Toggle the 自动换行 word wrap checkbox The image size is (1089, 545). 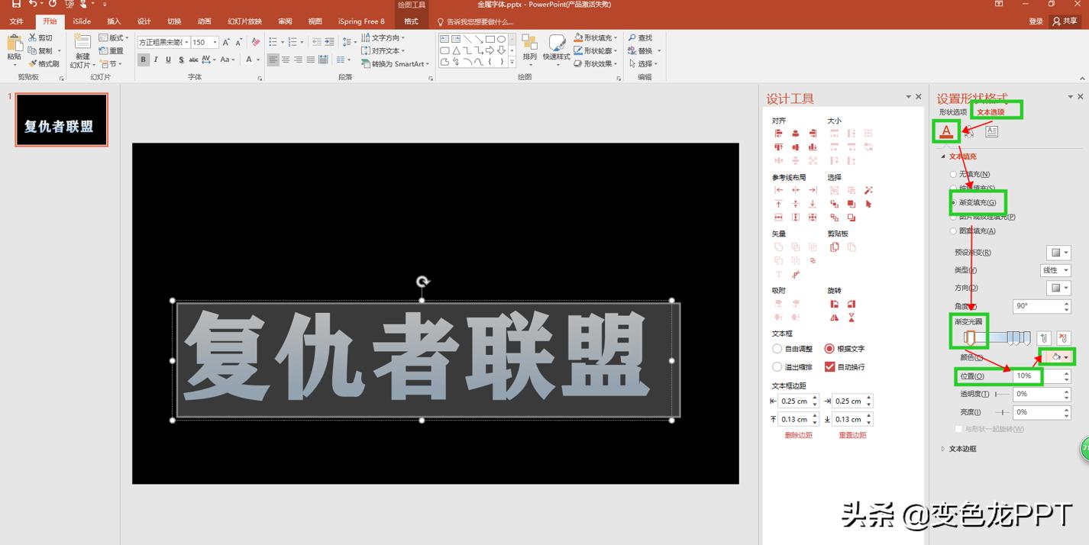click(829, 366)
